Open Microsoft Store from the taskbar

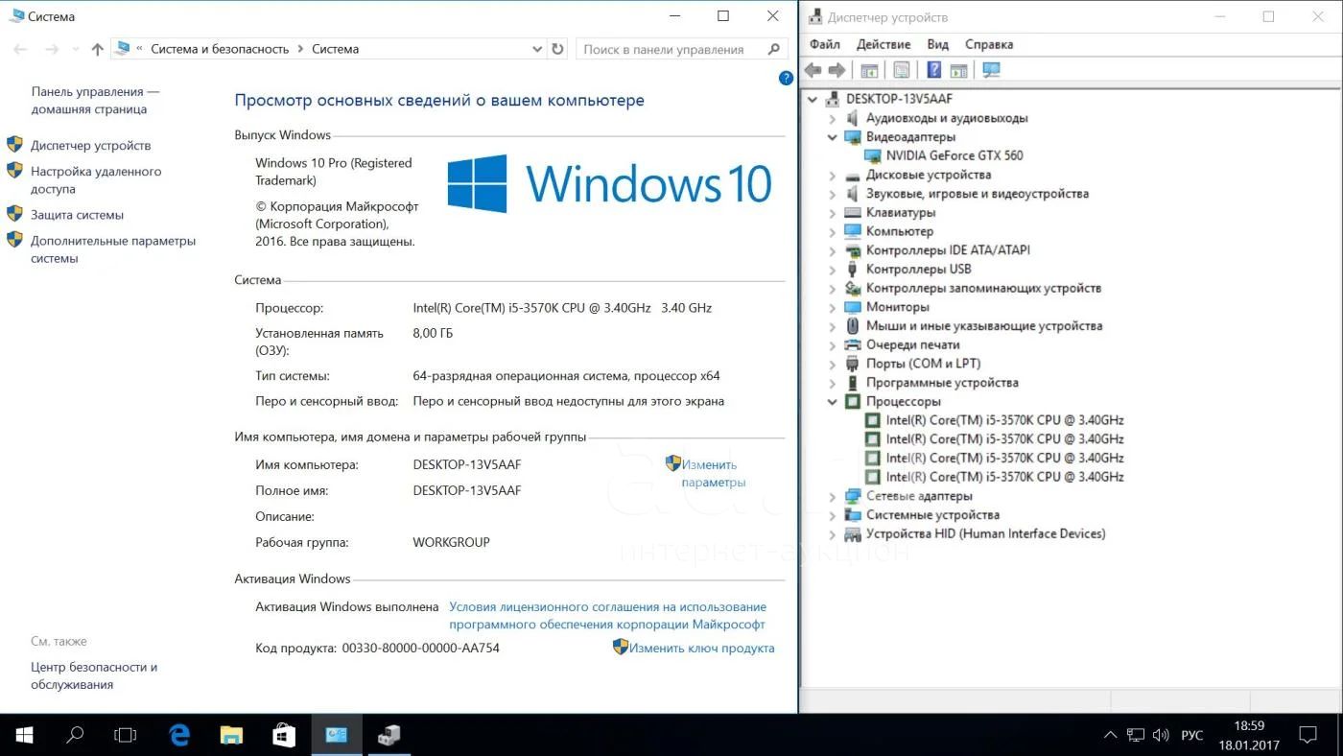pos(284,735)
